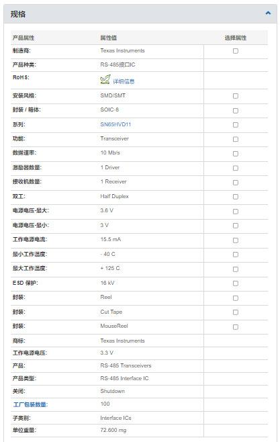This screenshot has height=442, width=280.
Task: Open the 工厂包装数量 link
Action: pyautogui.click(x=30, y=404)
